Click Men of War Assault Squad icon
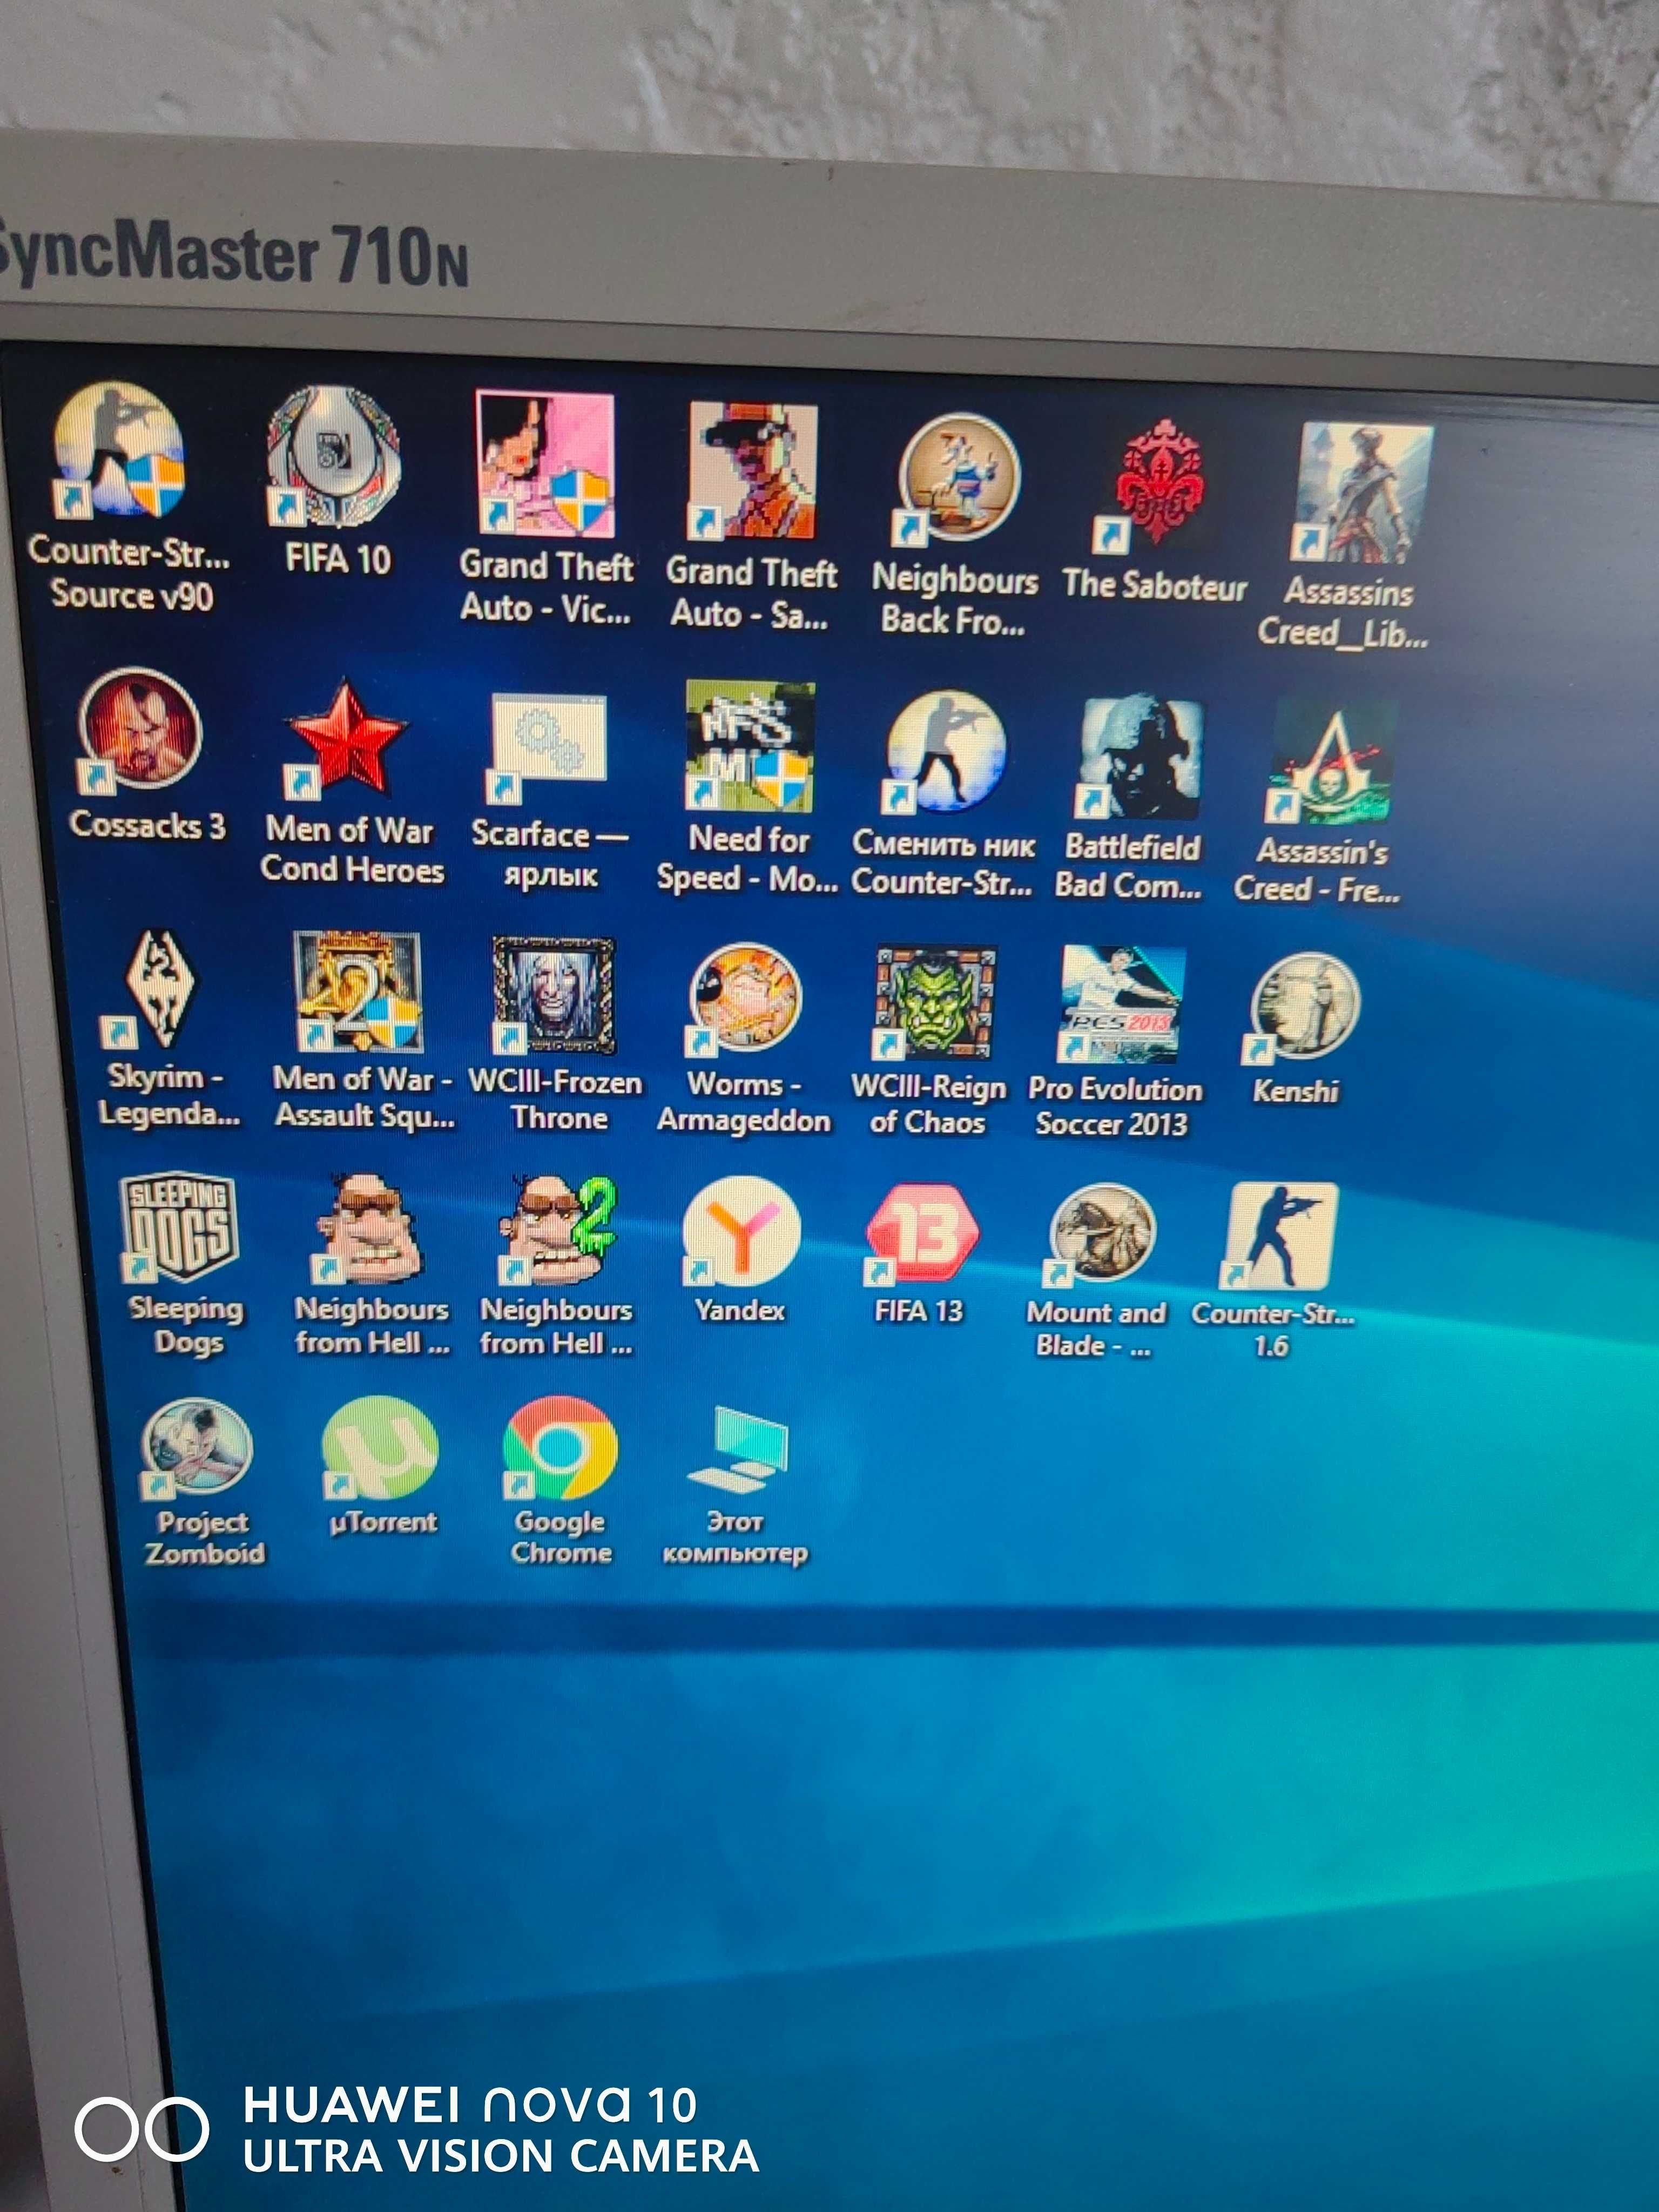This screenshot has height=2212, width=1659. [x=357, y=991]
